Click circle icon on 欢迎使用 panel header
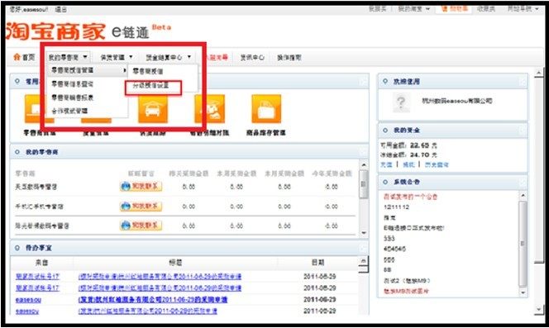The width and height of the screenshot is (549, 328). [x=385, y=81]
